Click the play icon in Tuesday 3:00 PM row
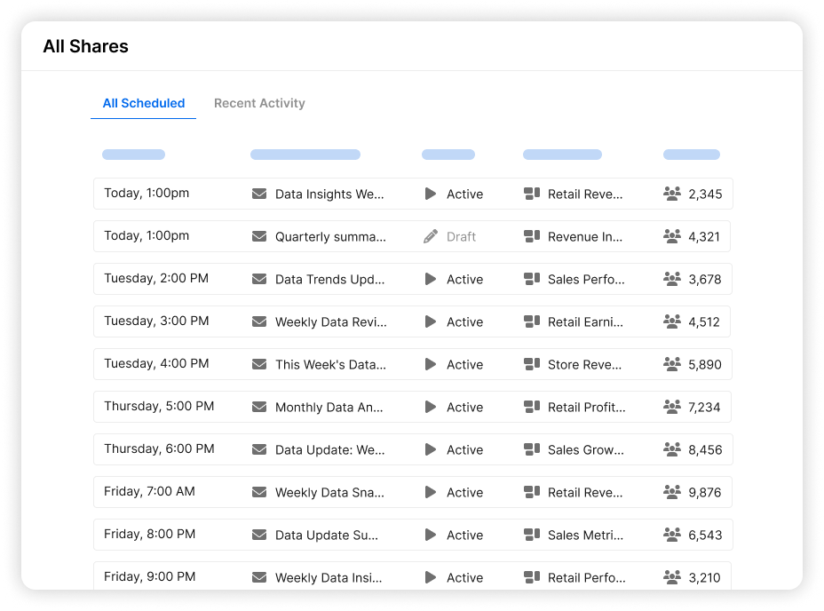The width and height of the screenshot is (824, 611). click(431, 321)
